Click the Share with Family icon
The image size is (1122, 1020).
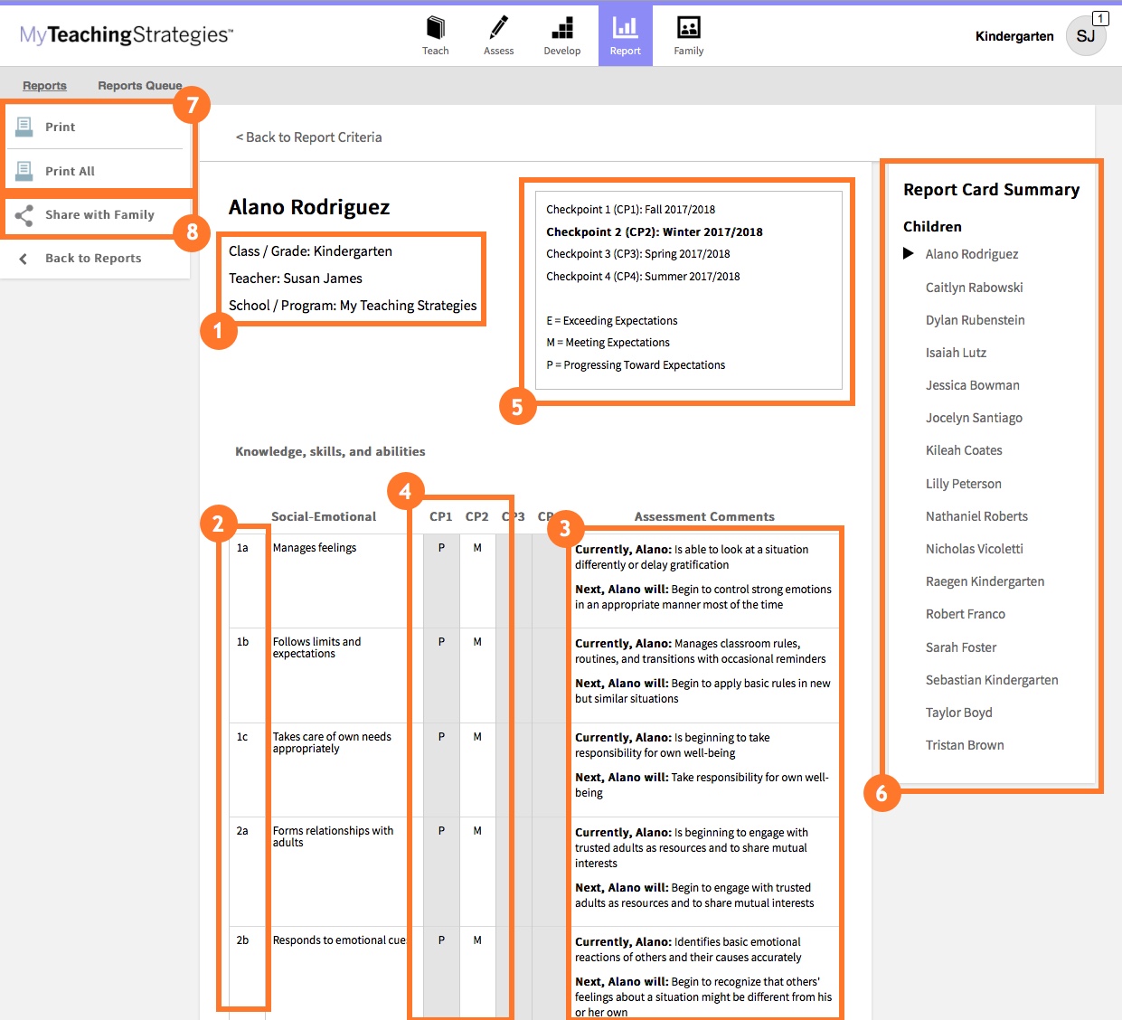[x=24, y=215]
